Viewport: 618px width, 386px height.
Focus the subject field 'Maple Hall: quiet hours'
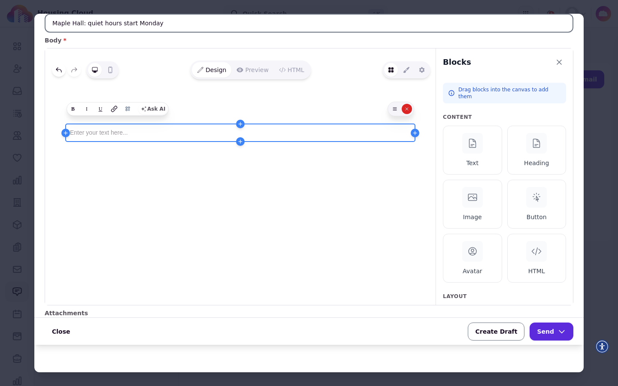tap(309, 23)
